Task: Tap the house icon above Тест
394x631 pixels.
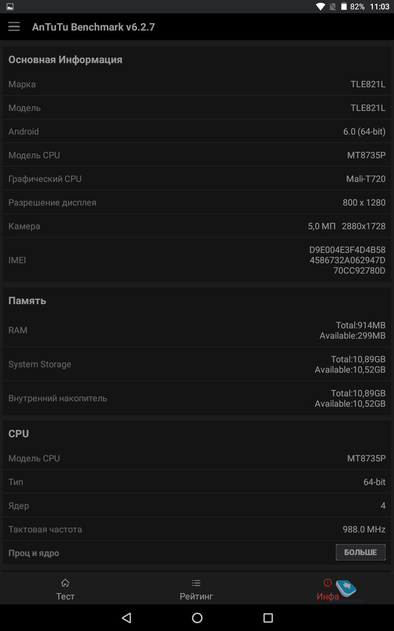Action: pos(65,583)
